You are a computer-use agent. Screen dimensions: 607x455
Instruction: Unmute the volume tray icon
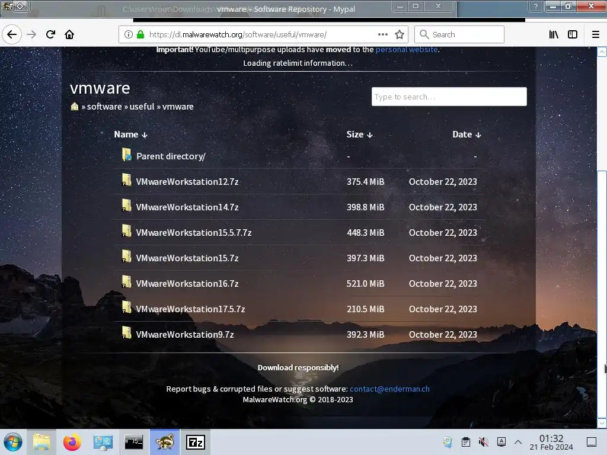click(484, 442)
